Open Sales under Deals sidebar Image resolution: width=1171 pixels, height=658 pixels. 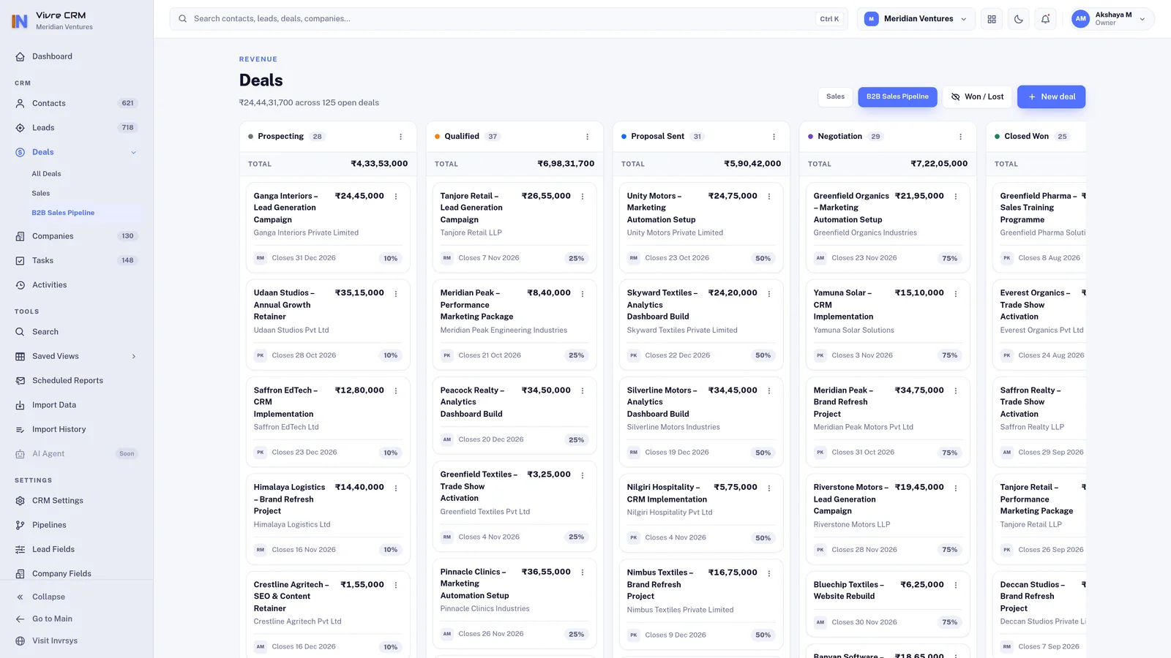coord(41,193)
